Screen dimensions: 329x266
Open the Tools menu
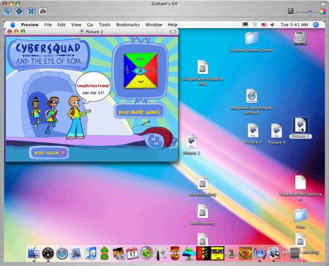104,24
